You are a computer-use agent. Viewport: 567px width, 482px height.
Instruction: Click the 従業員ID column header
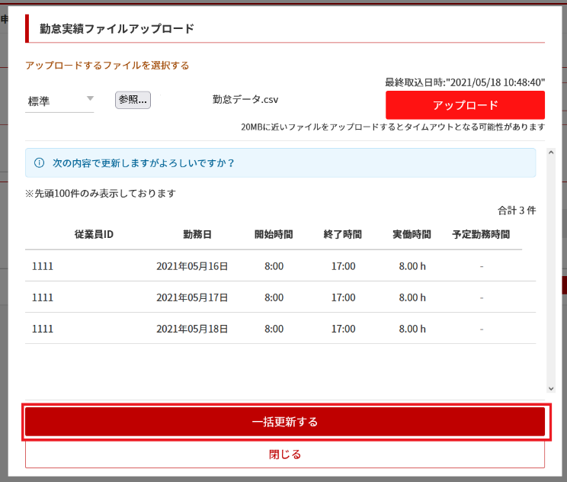[94, 234]
